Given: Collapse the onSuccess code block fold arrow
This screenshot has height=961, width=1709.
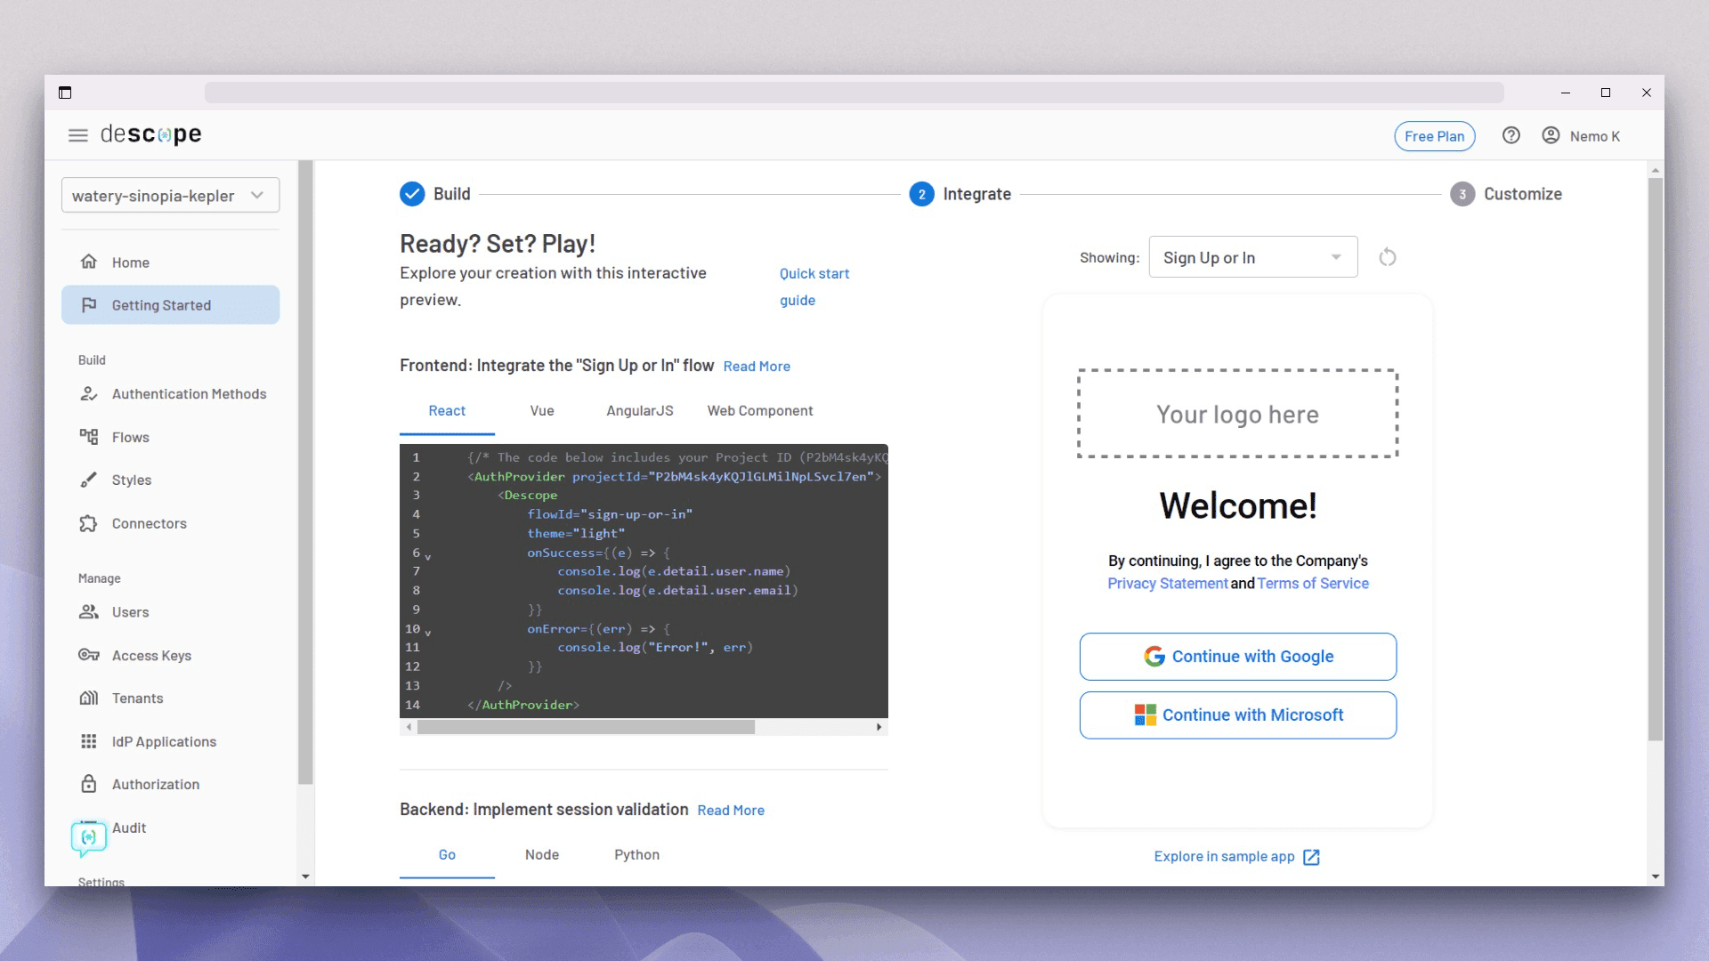Looking at the screenshot, I should [x=426, y=556].
